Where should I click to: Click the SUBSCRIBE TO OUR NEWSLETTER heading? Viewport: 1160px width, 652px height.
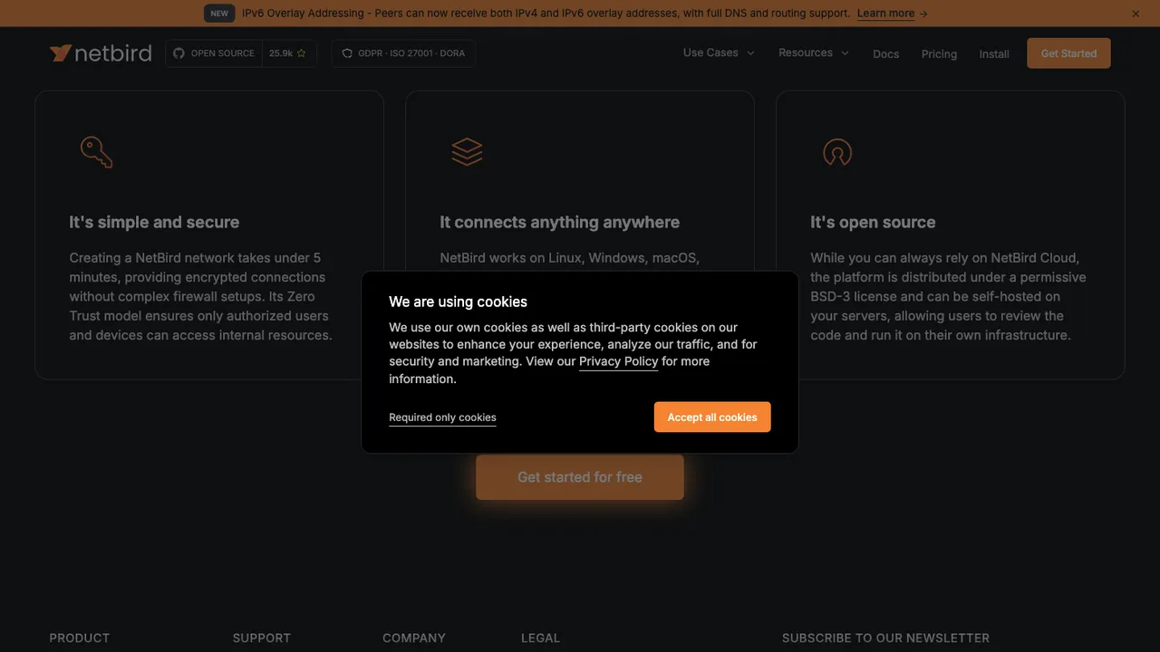[x=885, y=638]
